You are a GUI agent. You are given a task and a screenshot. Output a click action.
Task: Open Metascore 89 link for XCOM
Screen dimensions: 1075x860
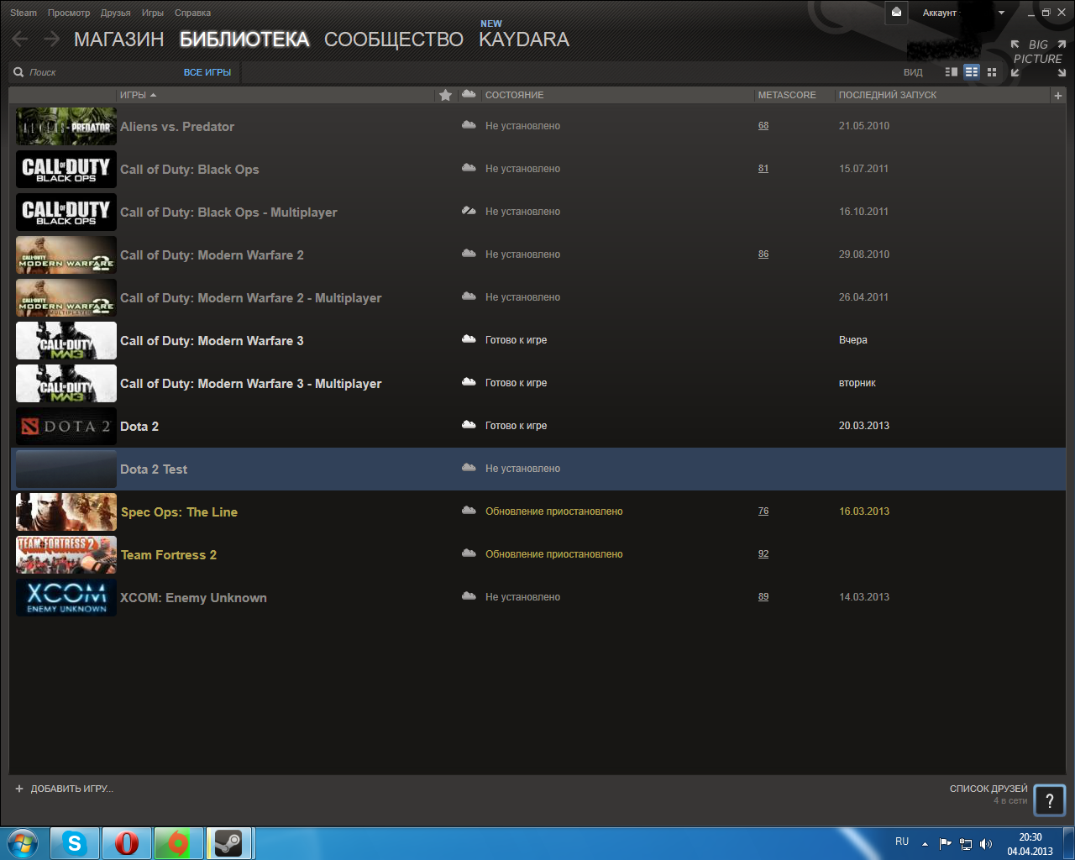[763, 597]
